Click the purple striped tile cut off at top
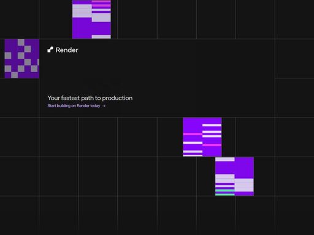The height and width of the screenshot is (235, 314). (91, 19)
